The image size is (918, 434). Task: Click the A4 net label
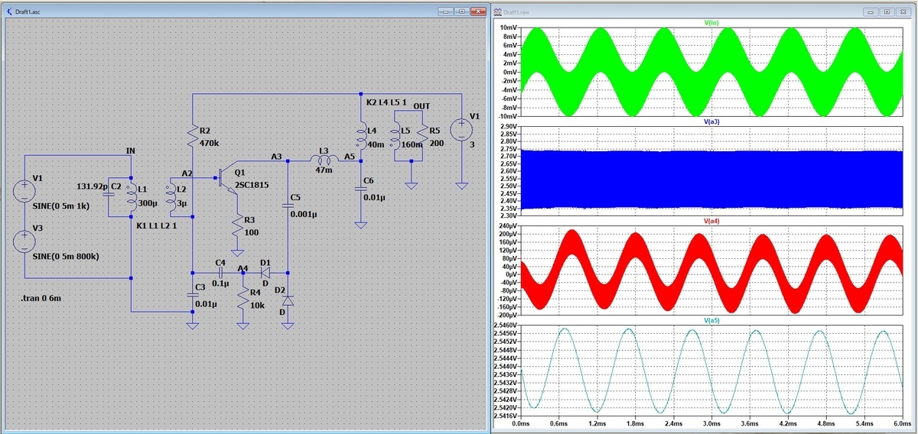(243, 268)
